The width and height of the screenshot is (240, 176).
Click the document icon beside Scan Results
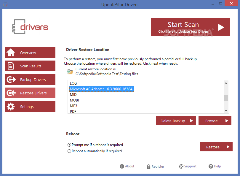11,66
